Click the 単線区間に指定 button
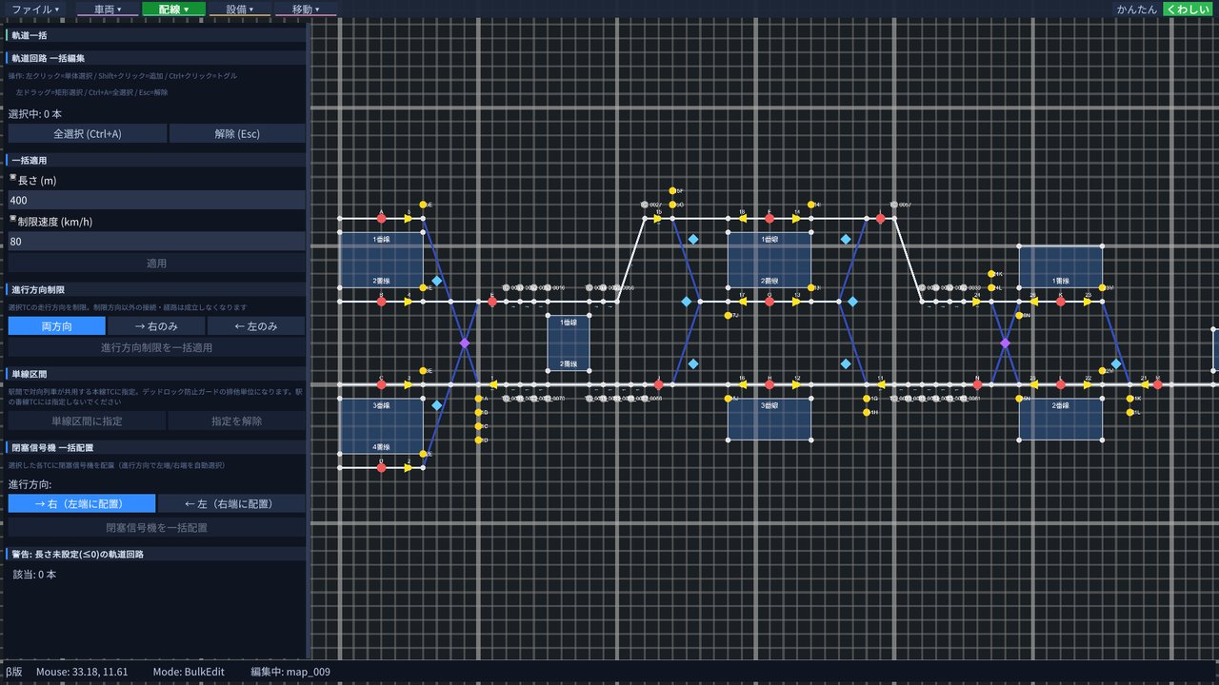Viewport: 1219px width, 685px height. coord(87,421)
